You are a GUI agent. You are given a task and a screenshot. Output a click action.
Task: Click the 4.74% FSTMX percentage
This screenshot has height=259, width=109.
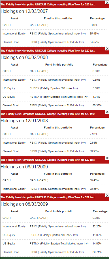click(96, 97)
